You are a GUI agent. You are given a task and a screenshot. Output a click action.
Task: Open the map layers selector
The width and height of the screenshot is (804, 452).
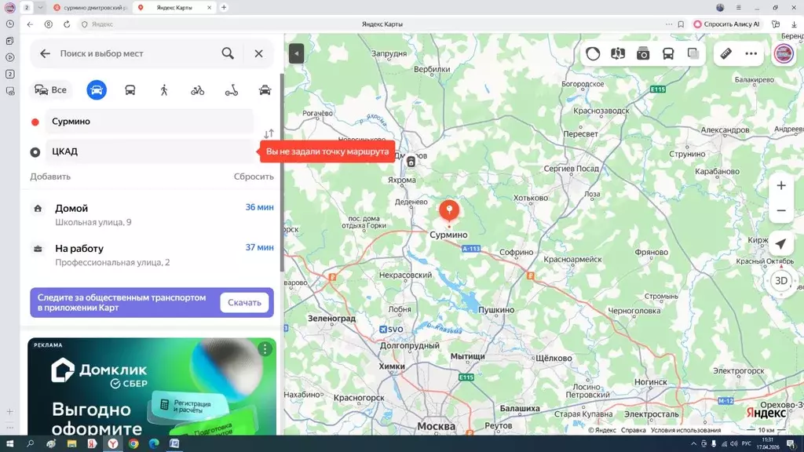[x=693, y=54]
